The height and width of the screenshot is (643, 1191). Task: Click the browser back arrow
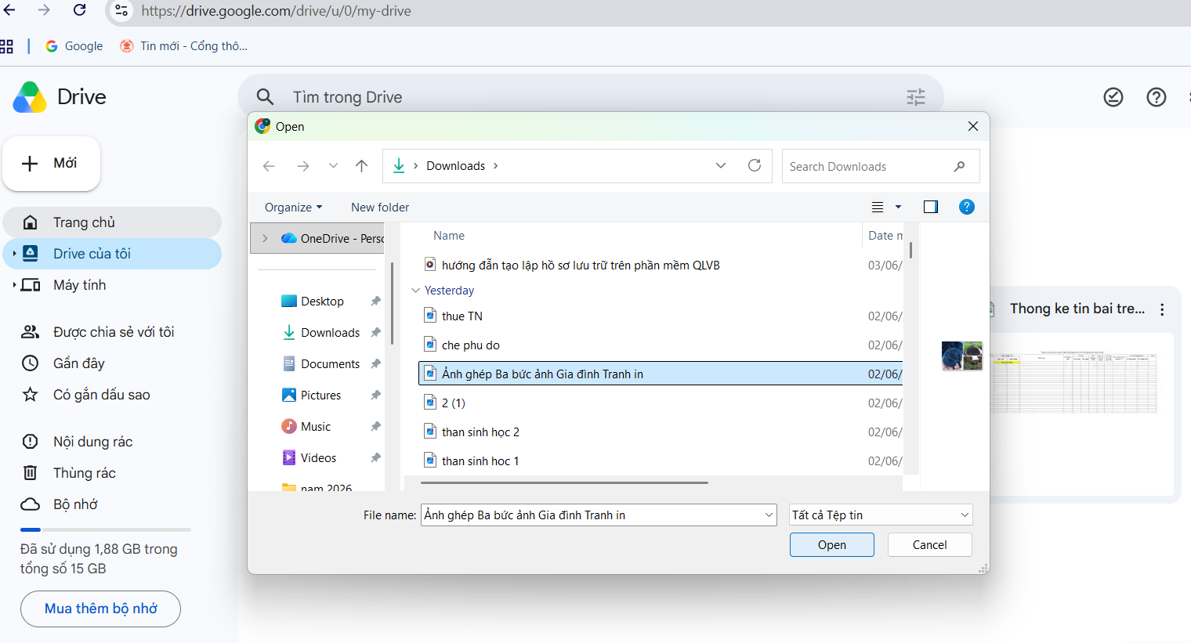point(9,10)
